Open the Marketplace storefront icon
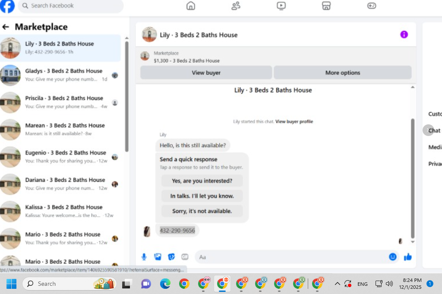Screen dimensions: 442x294 (326, 6)
